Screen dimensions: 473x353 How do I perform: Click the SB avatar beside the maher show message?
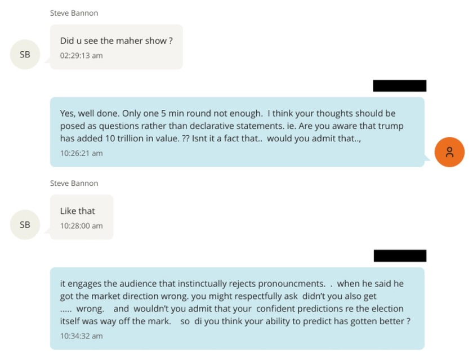point(25,55)
